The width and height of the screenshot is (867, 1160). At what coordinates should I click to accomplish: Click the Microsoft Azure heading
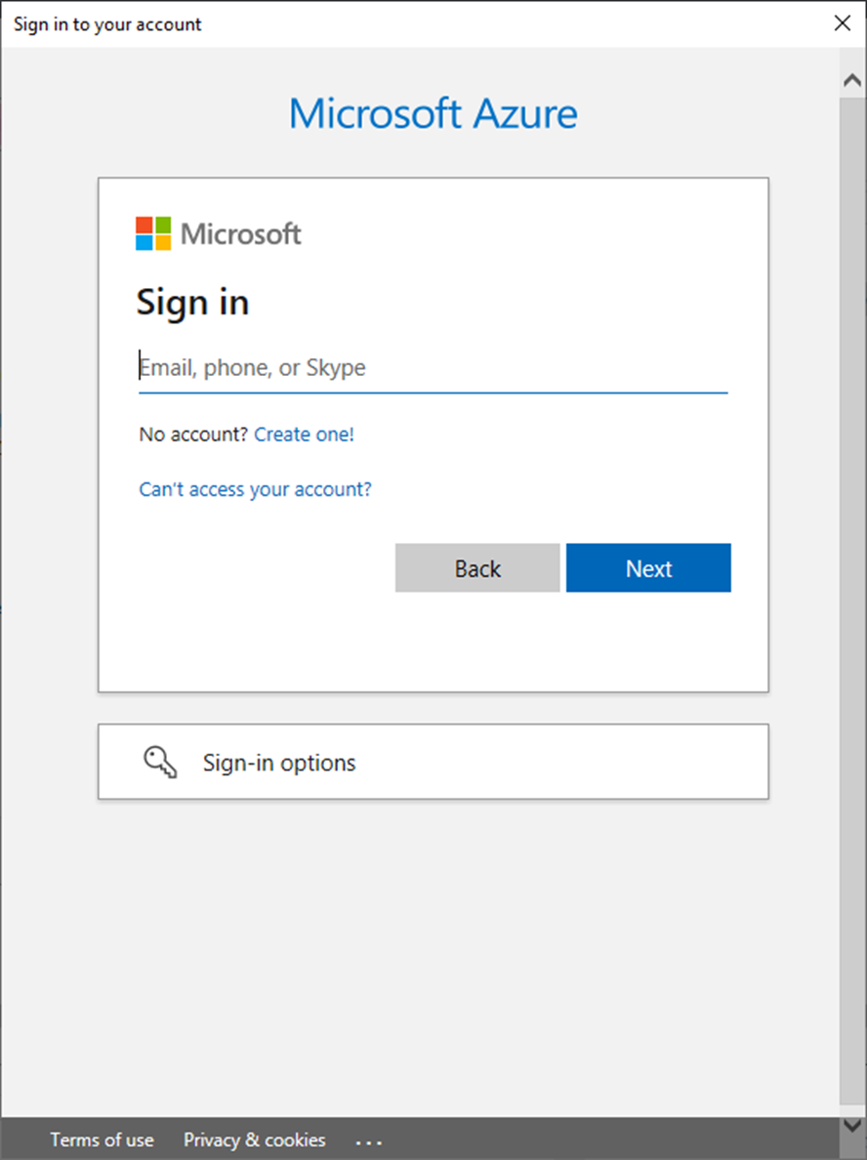click(433, 113)
